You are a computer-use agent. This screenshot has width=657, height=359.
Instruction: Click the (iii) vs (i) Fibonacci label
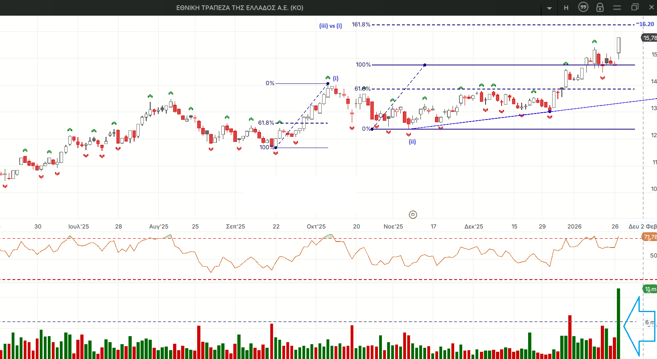[x=331, y=26]
